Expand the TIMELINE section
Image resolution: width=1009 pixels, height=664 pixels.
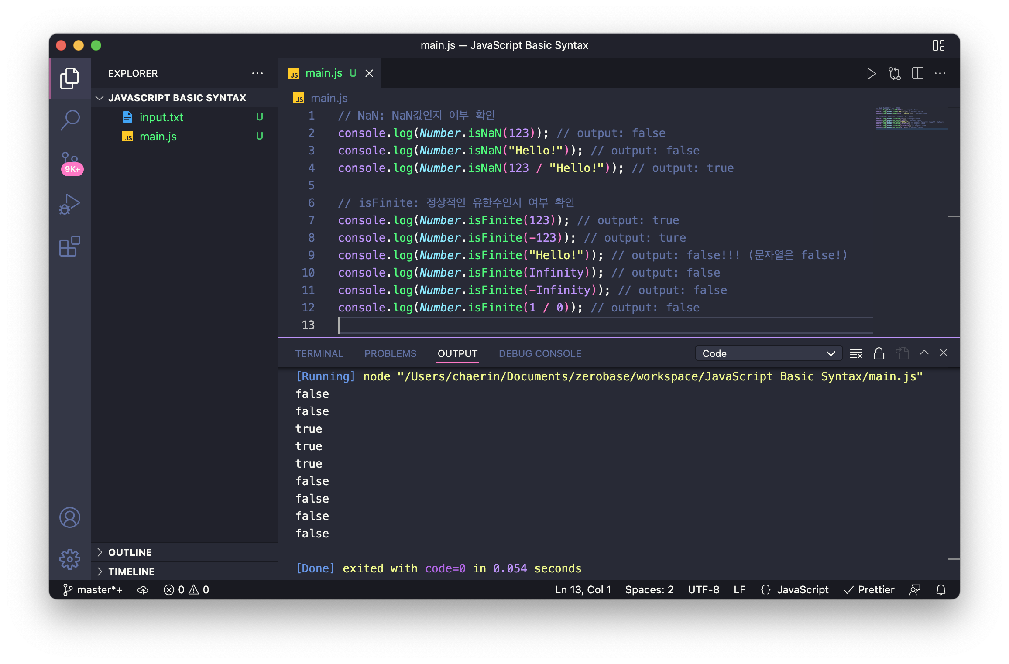[x=131, y=572]
